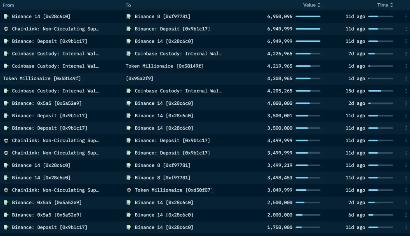Click sender Coinbase icon in 4,226,965 row

coord(6,54)
